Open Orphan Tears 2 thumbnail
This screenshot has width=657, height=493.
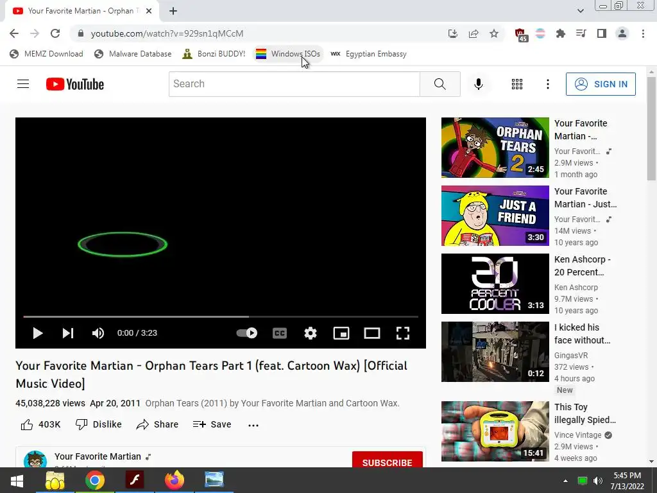click(495, 148)
